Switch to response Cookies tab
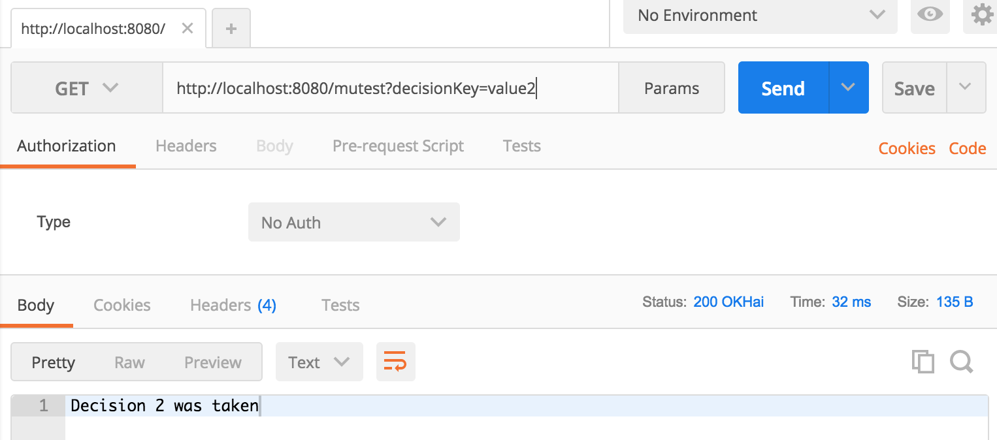Image resolution: width=997 pixels, height=440 pixels. (122, 306)
